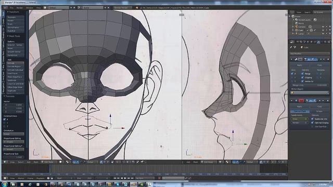Click the Windows Start orb
Viewport: 333px width, 187px height.
[x=5, y=184]
